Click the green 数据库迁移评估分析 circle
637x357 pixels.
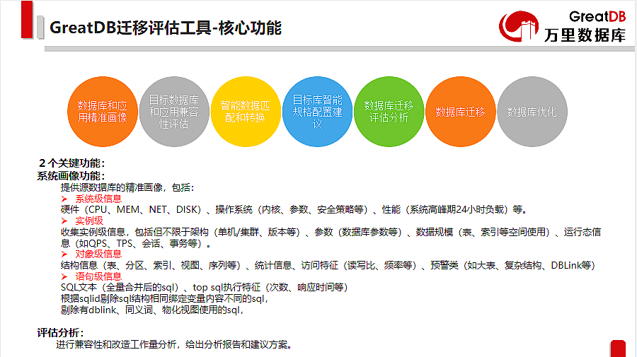389,111
